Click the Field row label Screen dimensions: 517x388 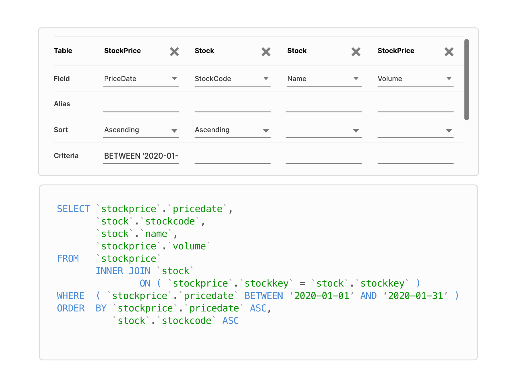point(62,79)
